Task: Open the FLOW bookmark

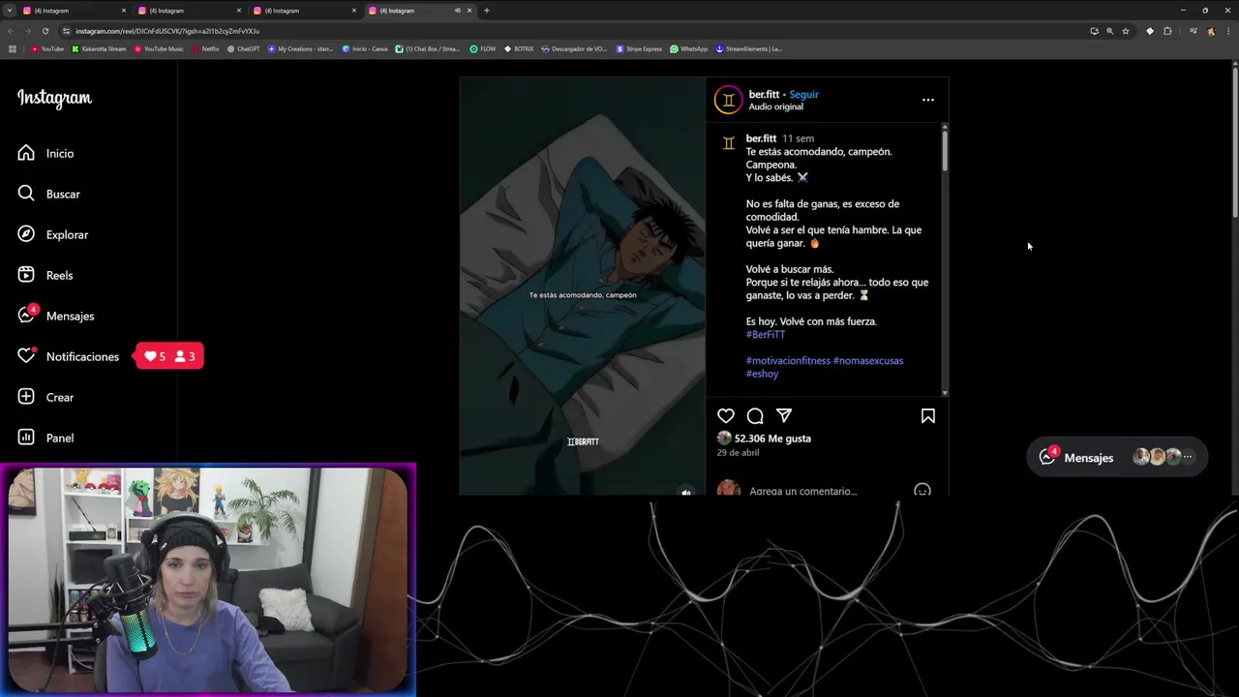Action: (x=483, y=48)
